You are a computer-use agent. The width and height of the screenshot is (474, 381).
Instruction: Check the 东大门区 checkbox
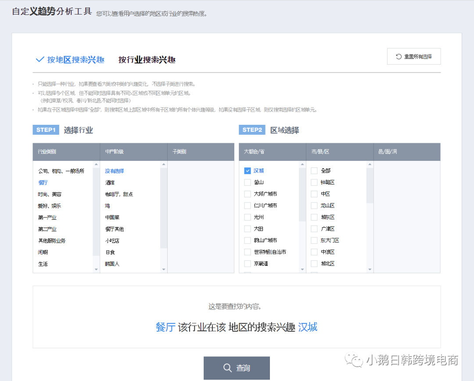pyautogui.click(x=314, y=240)
